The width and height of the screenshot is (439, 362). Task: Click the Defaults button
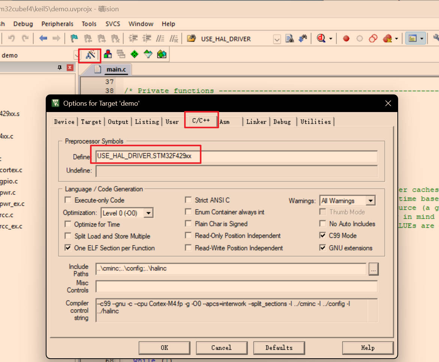(279, 348)
